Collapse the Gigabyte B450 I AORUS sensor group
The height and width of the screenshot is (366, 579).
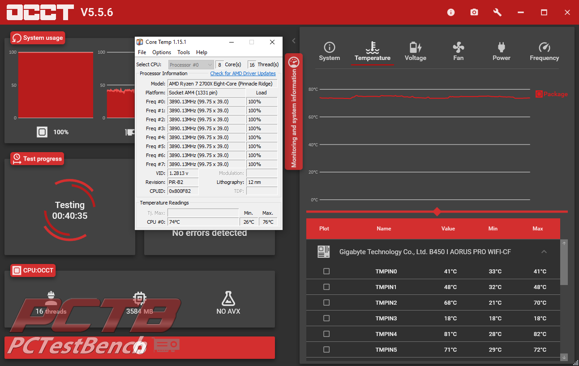(544, 252)
